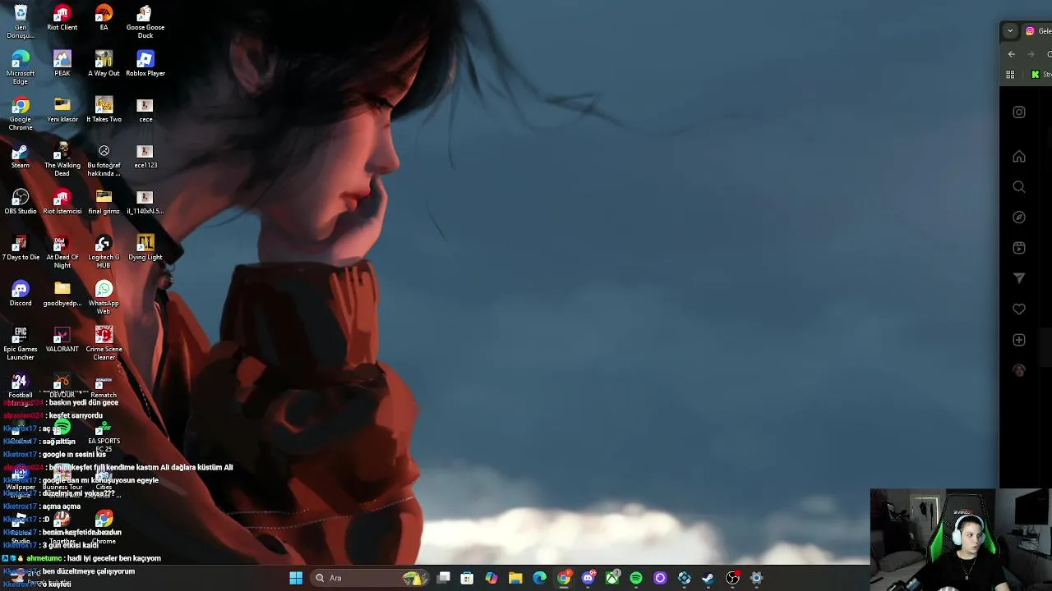The height and width of the screenshot is (591, 1052).
Task: Go to Instagram Home in sidebar
Action: (1019, 156)
